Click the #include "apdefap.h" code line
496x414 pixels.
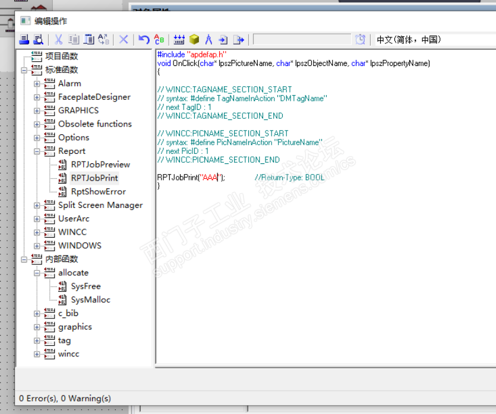192,55
